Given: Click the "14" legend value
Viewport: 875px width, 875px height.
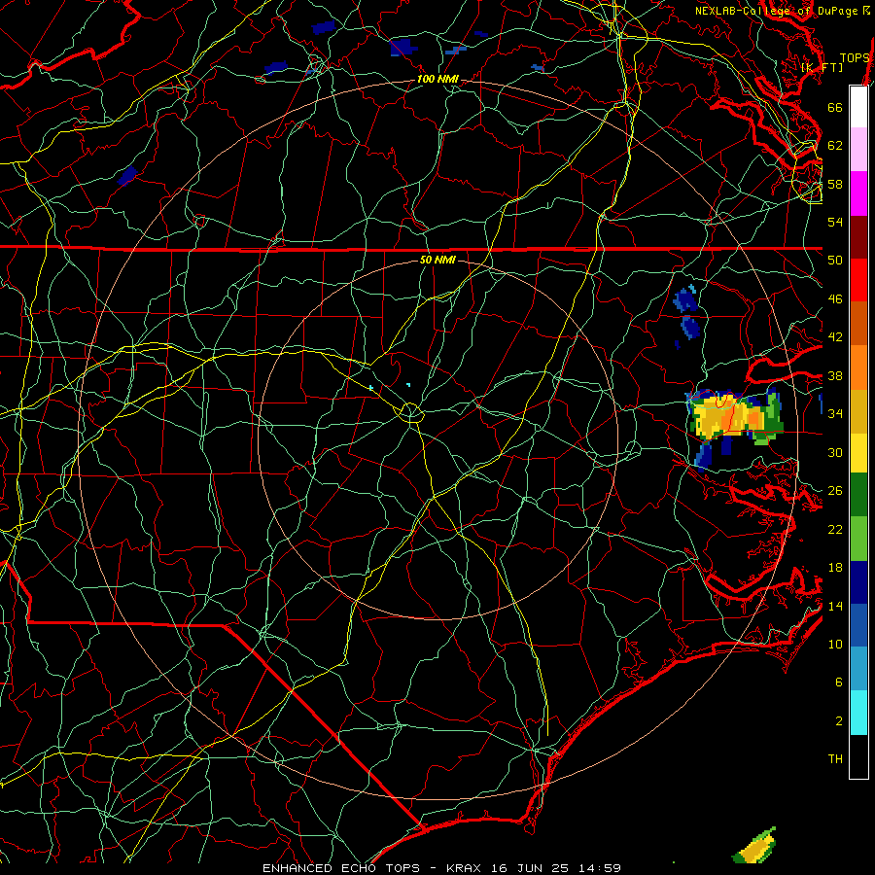Looking at the screenshot, I should [835, 606].
